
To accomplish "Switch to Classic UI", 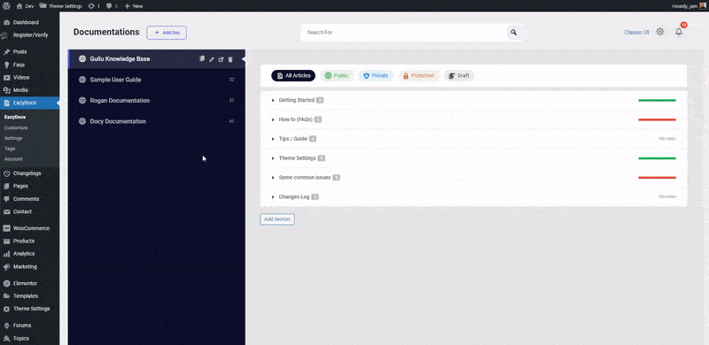I will [636, 32].
